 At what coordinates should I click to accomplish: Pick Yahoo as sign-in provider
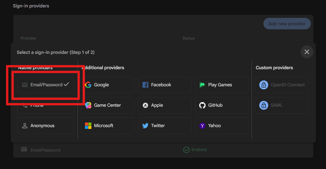tap(222, 126)
